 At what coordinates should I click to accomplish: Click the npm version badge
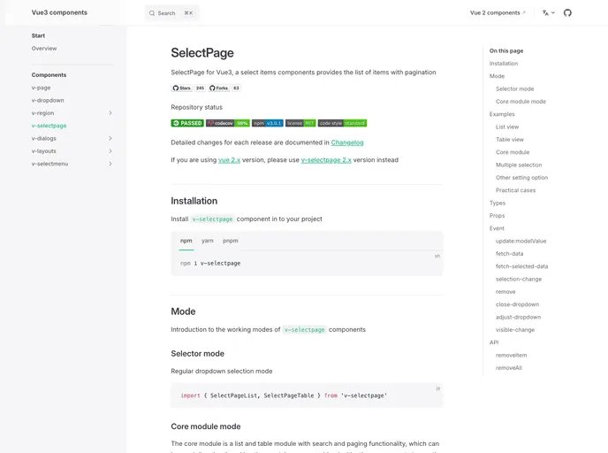point(268,123)
